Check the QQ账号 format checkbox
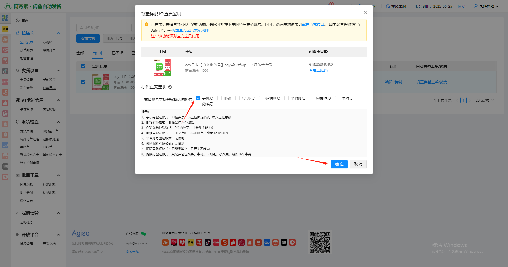 pyautogui.click(x=238, y=98)
